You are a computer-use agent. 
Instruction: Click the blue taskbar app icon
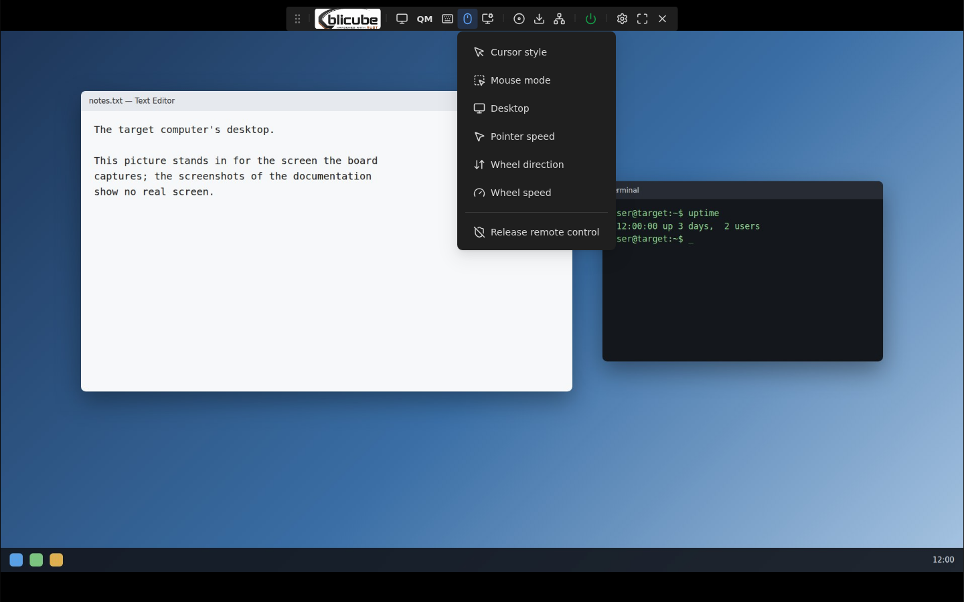point(16,560)
